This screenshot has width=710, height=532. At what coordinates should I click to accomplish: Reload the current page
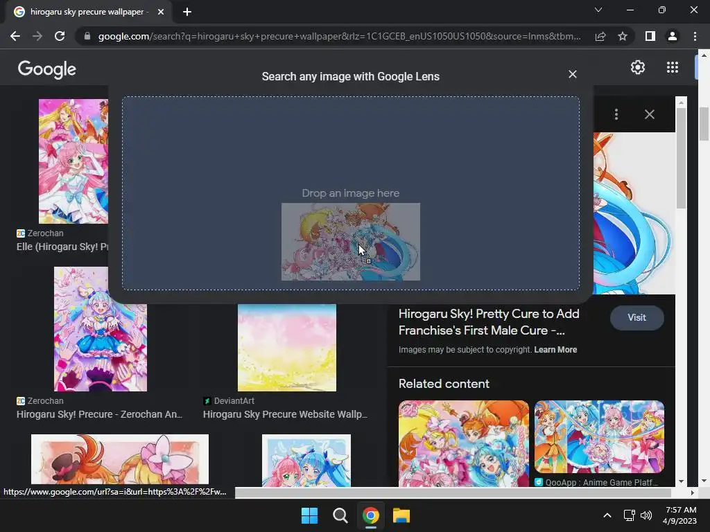pos(60,36)
